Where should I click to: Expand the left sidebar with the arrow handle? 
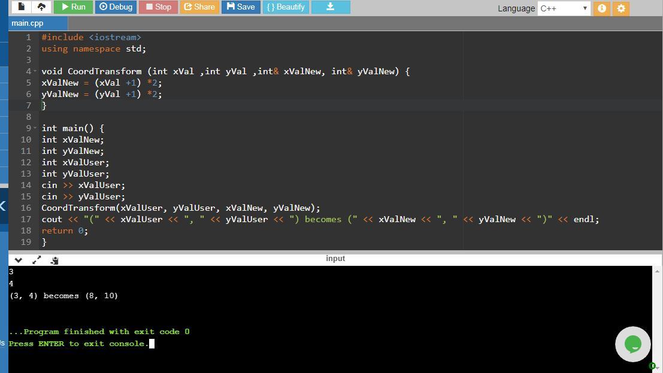coord(3,207)
